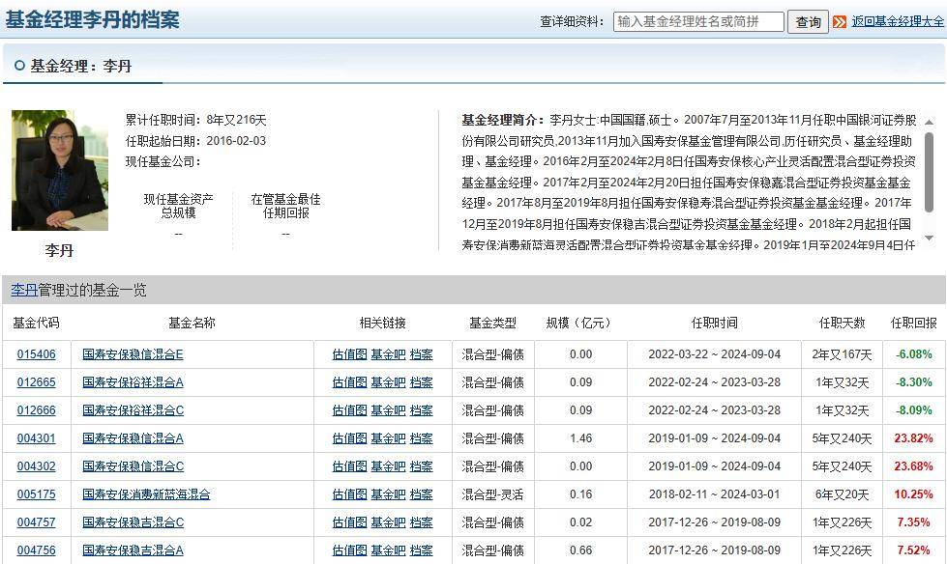Click 估值图 for 国寿安保消费新蓝海混合
The width and height of the screenshot is (947, 564).
click(348, 493)
